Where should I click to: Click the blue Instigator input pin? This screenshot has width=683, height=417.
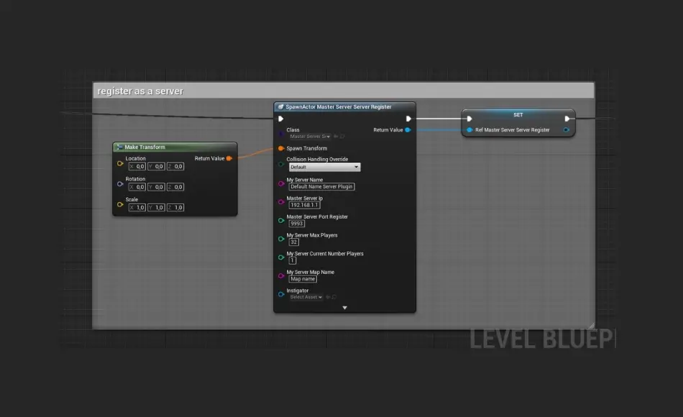(281, 293)
